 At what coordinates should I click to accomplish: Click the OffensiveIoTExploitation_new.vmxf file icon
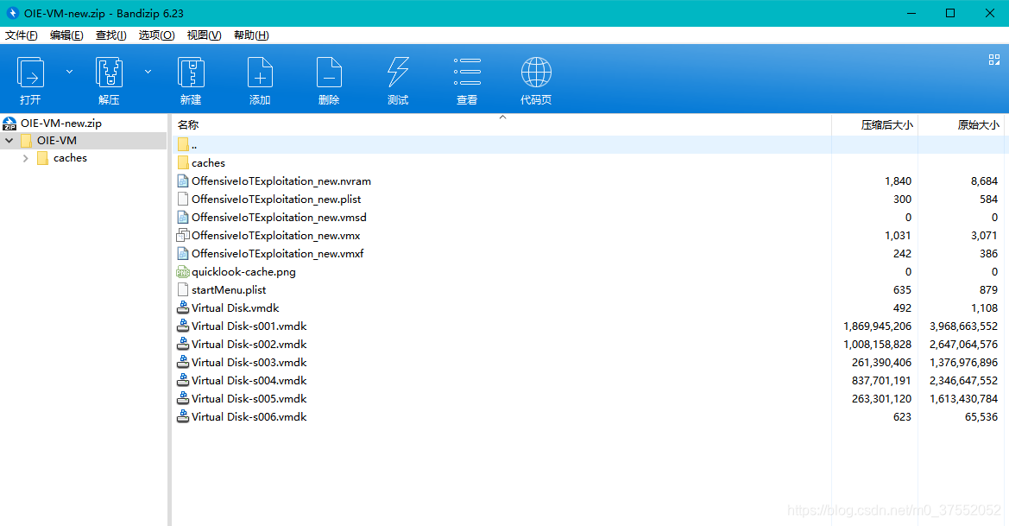tap(183, 254)
